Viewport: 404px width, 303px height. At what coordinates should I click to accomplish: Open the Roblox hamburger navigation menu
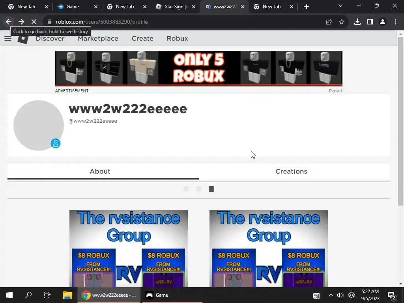click(8, 38)
